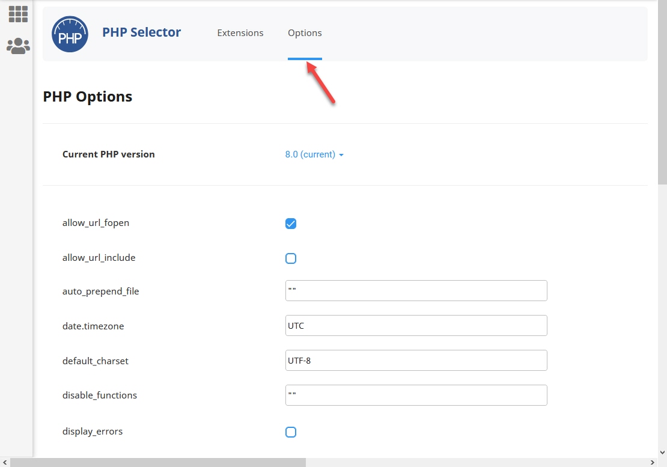Click the "Current PHP version" label
Screen dimensions: 667x467
click(x=109, y=154)
